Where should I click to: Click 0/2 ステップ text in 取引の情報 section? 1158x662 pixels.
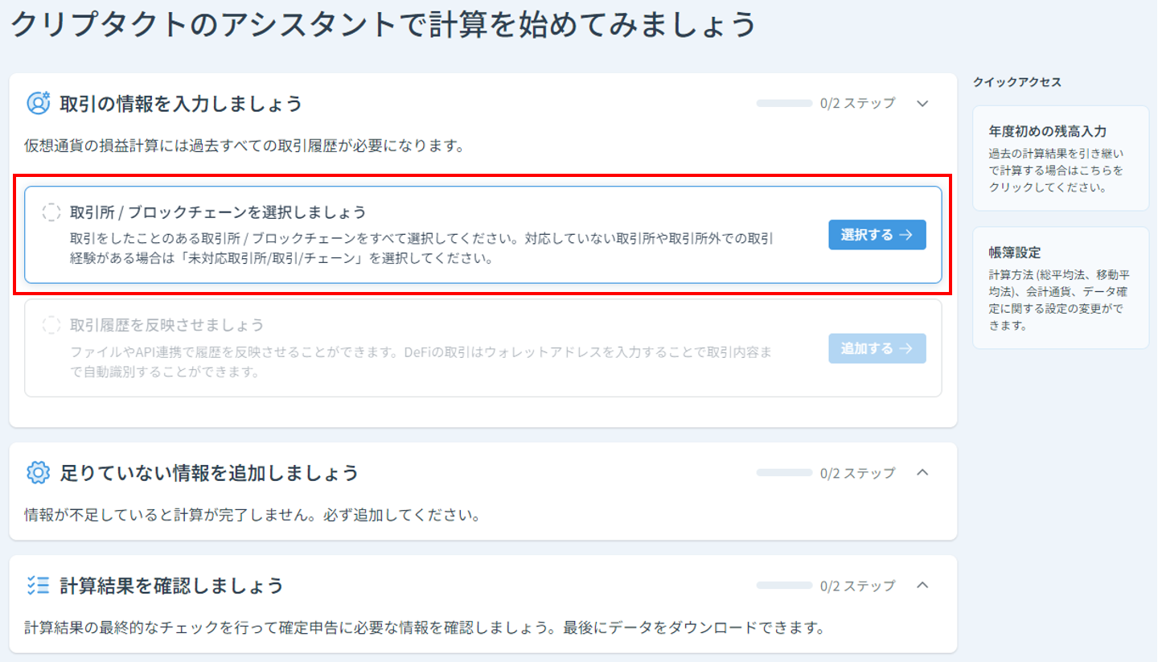(857, 104)
